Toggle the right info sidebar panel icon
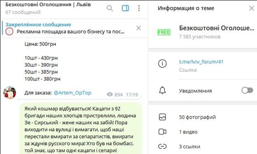257x154 pixels. (x=125, y=8)
